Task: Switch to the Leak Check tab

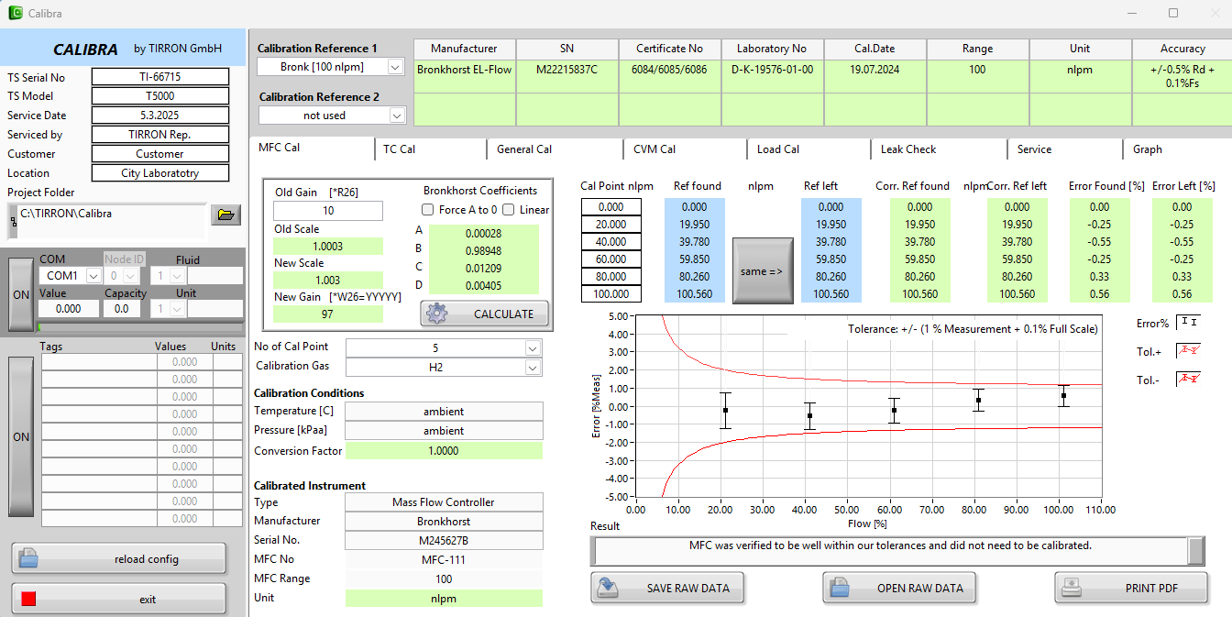Action: tap(907, 149)
